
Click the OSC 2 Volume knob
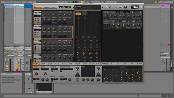[65, 29]
